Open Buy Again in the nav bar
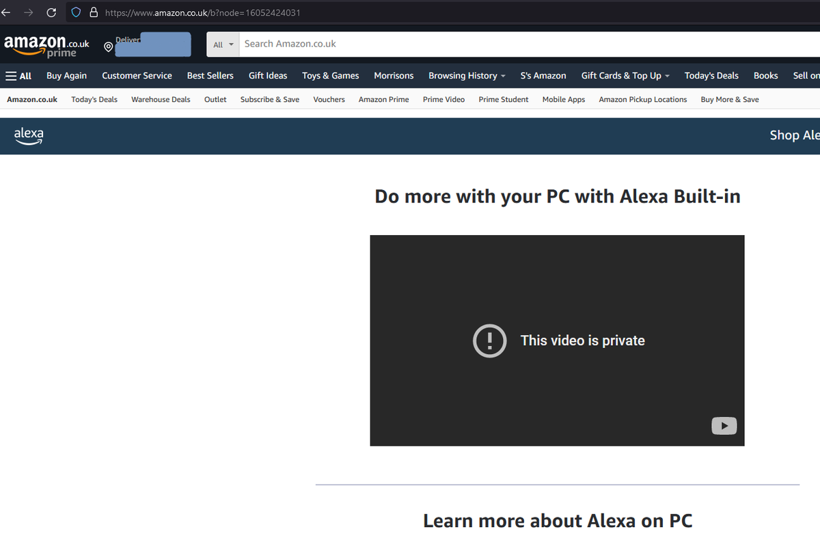 [66, 76]
